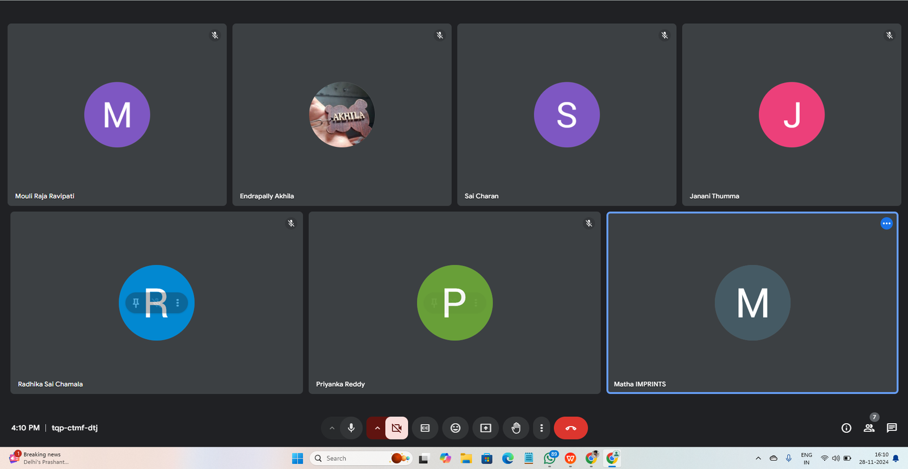Show meeting details info panel
908x469 pixels.
[846, 428]
